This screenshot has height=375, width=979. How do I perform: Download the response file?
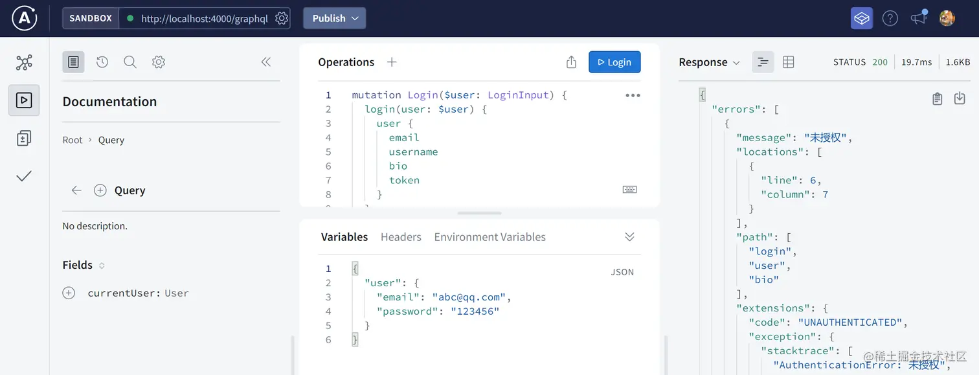click(x=960, y=98)
